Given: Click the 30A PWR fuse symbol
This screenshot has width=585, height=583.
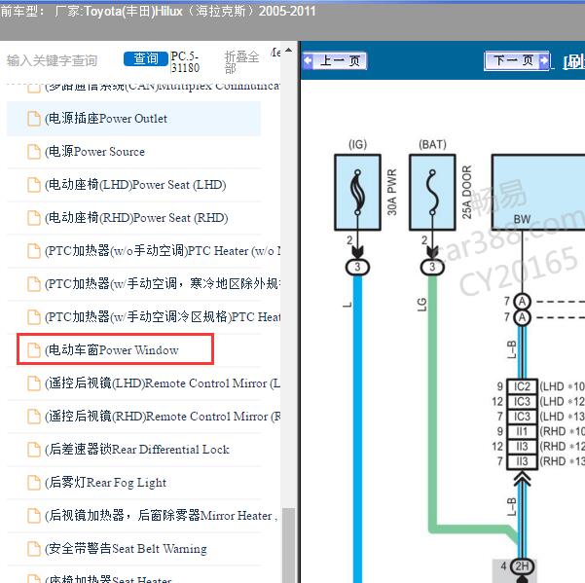Looking at the screenshot, I should [x=357, y=192].
